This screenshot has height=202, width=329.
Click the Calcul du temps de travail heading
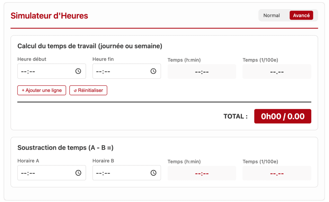pyautogui.click(x=90, y=46)
